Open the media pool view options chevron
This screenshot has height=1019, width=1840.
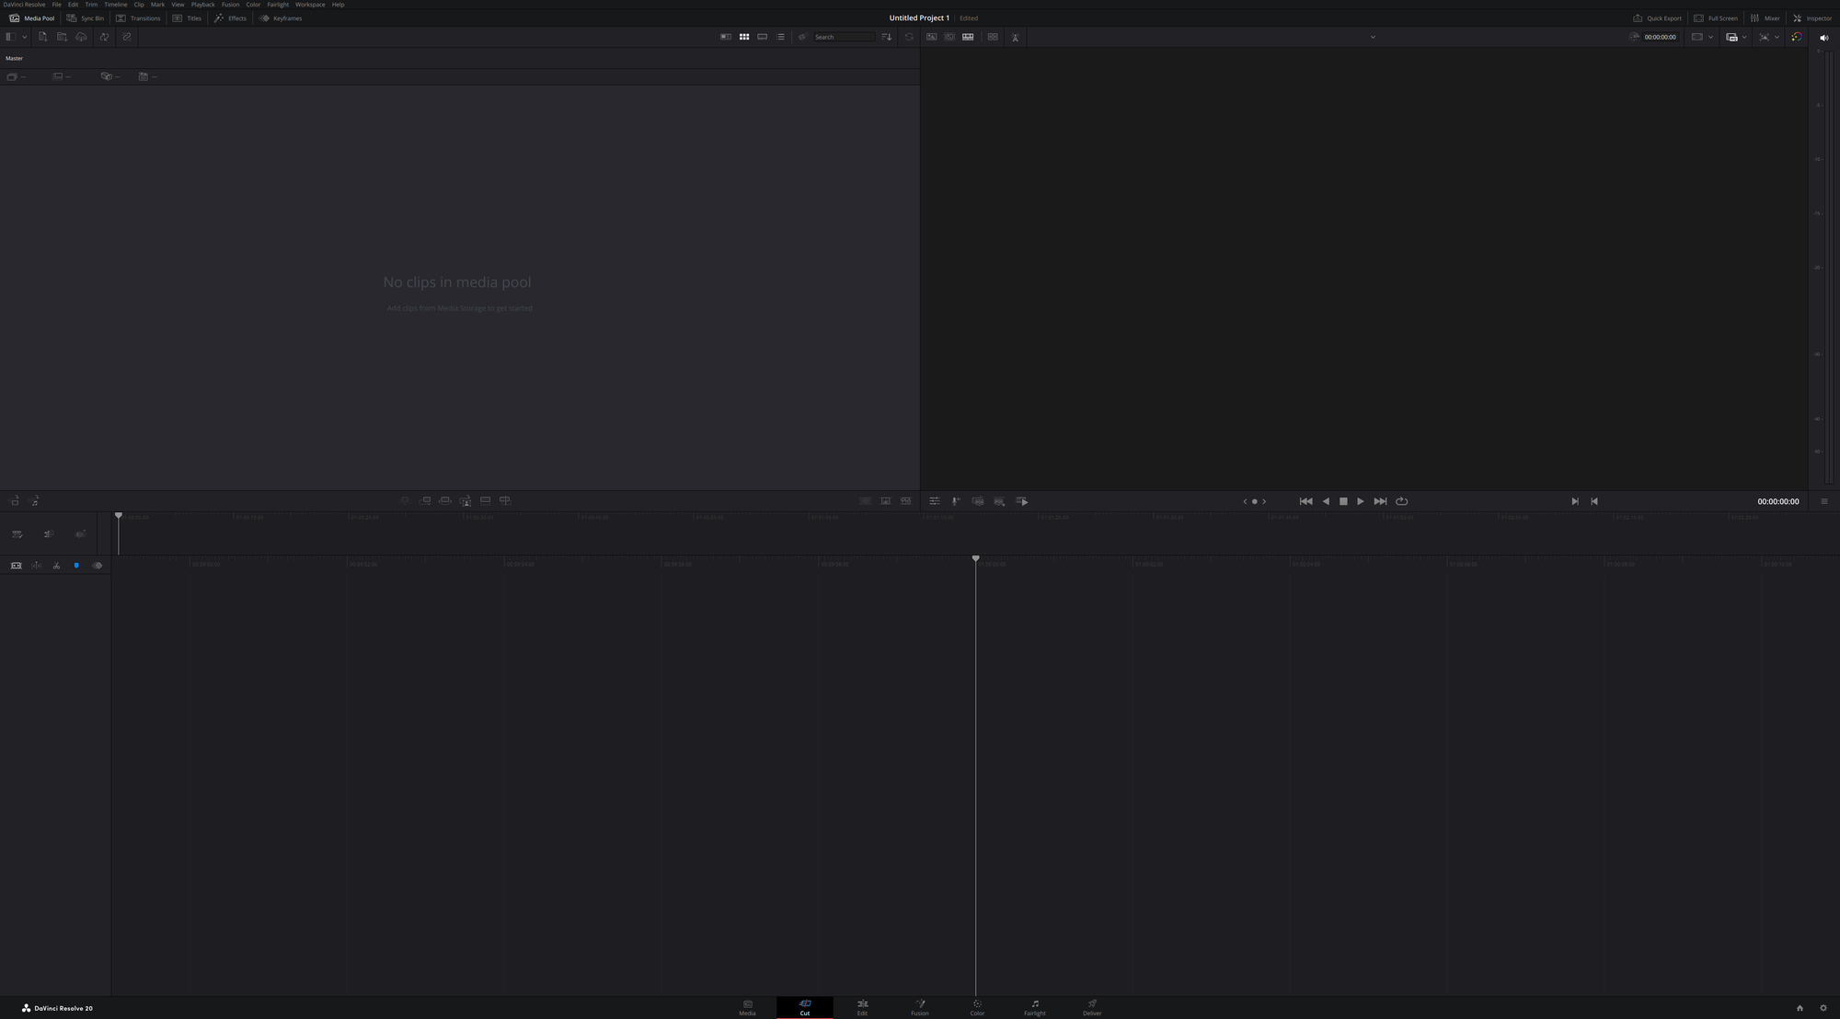click(x=24, y=37)
